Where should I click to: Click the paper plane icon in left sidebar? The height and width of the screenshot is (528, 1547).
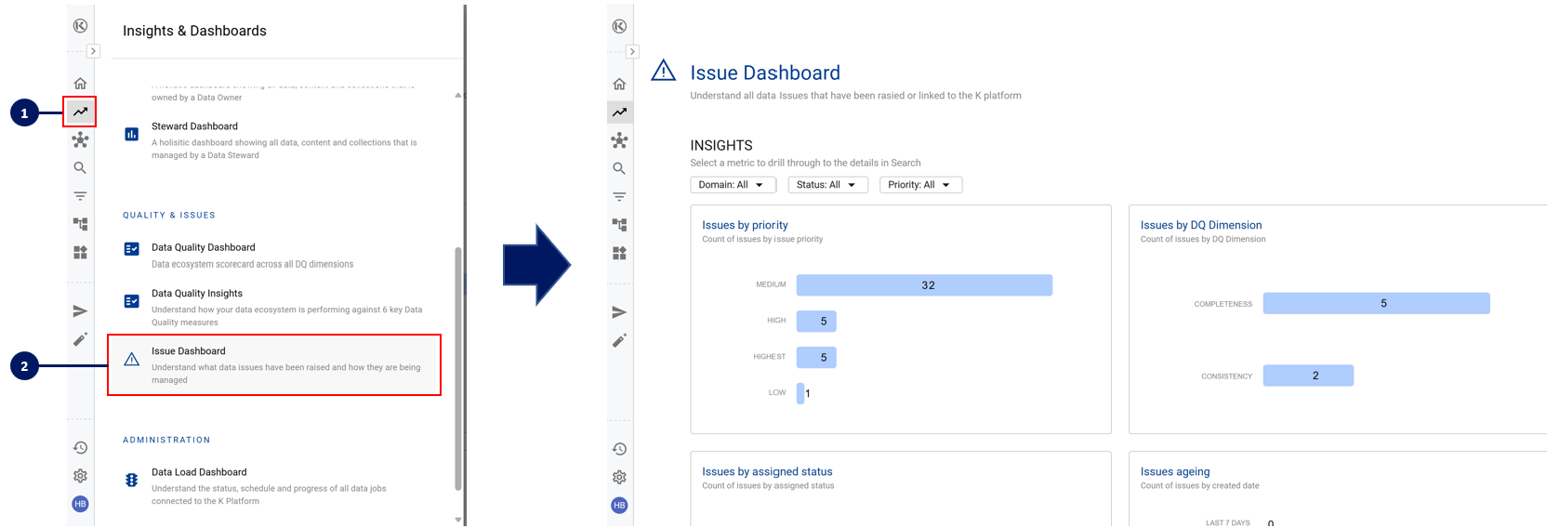coord(80,311)
